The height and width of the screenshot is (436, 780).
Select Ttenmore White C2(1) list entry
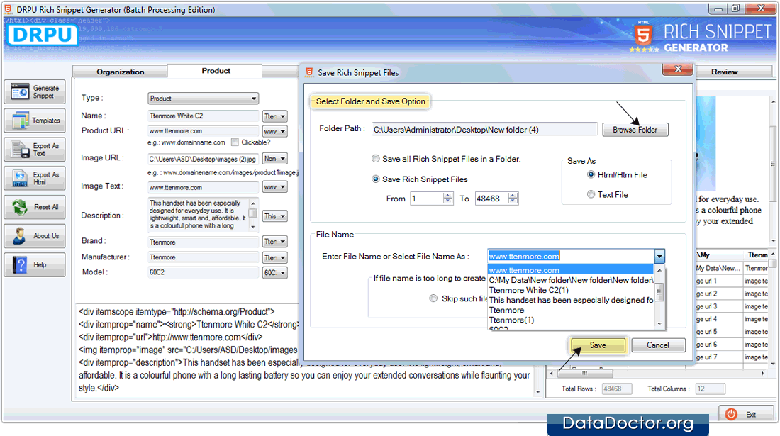click(x=571, y=290)
